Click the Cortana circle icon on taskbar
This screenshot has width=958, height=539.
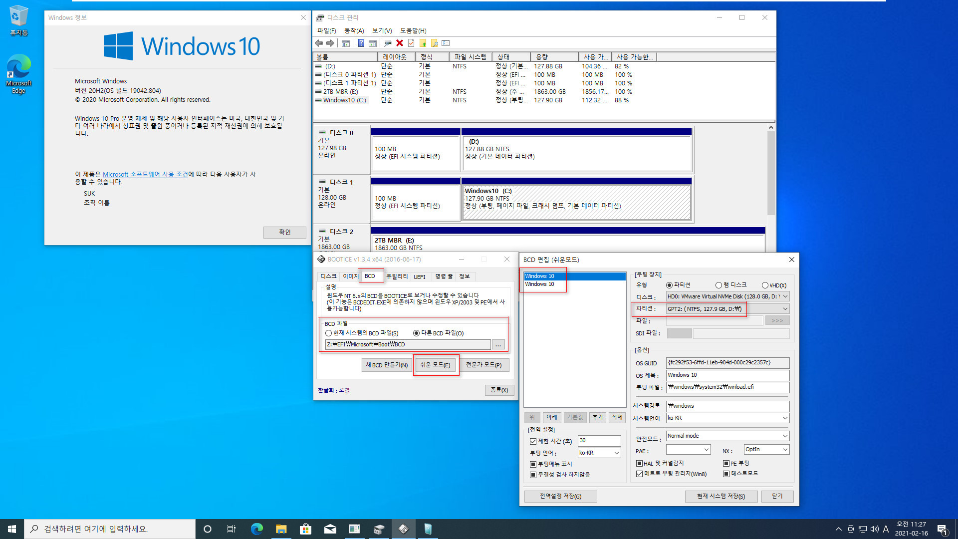[208, 529]
